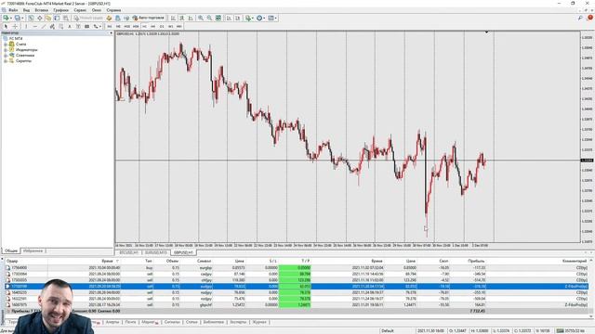The image size is (595, 334).
Task: Toggle the Data Window icon
Action: point(39,18)
